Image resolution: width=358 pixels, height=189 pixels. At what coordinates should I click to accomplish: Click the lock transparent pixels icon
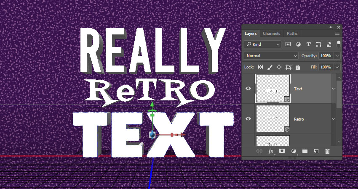tap(261, 67)
